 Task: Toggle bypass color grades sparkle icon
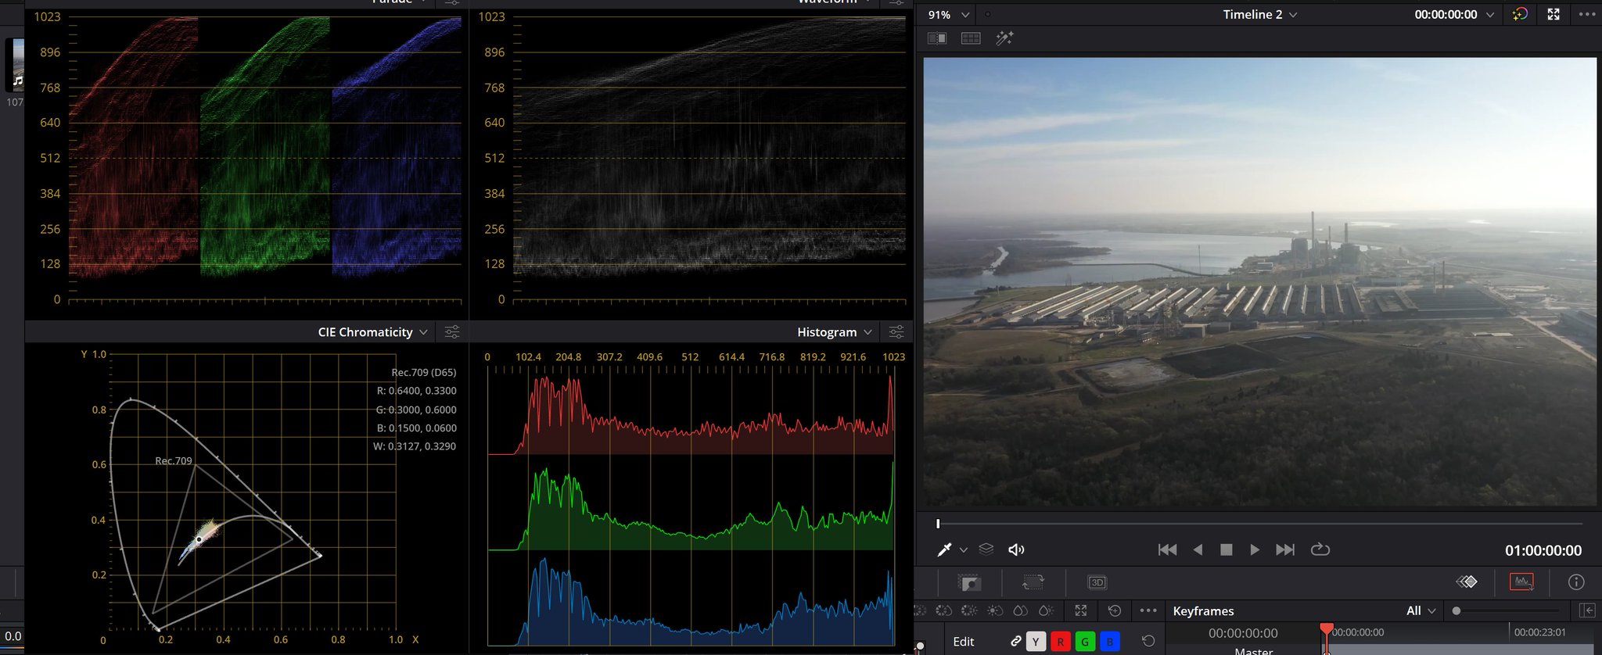(x=1520, y=14)
